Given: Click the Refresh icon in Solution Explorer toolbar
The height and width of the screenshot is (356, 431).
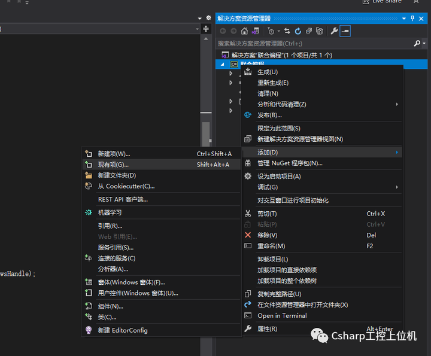Looking at the screenshot, I should [298, 31].
